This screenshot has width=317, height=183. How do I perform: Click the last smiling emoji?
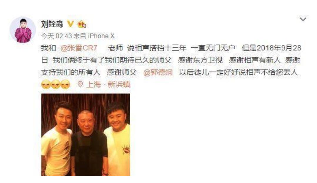tap(66, 84)
